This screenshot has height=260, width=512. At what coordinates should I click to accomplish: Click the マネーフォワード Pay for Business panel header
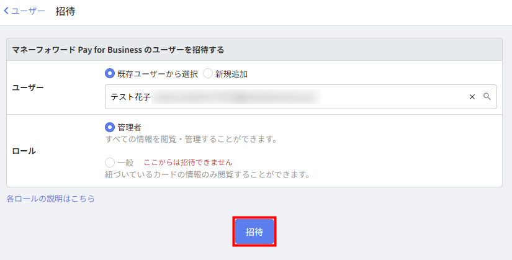tap(118, 50)
